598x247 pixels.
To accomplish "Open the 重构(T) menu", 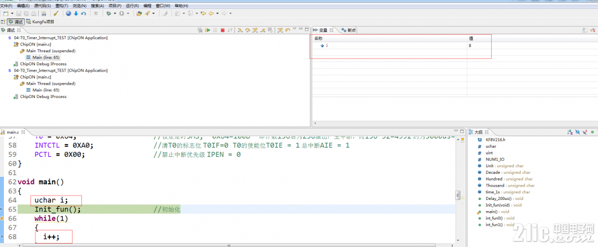I will (61, 6).
